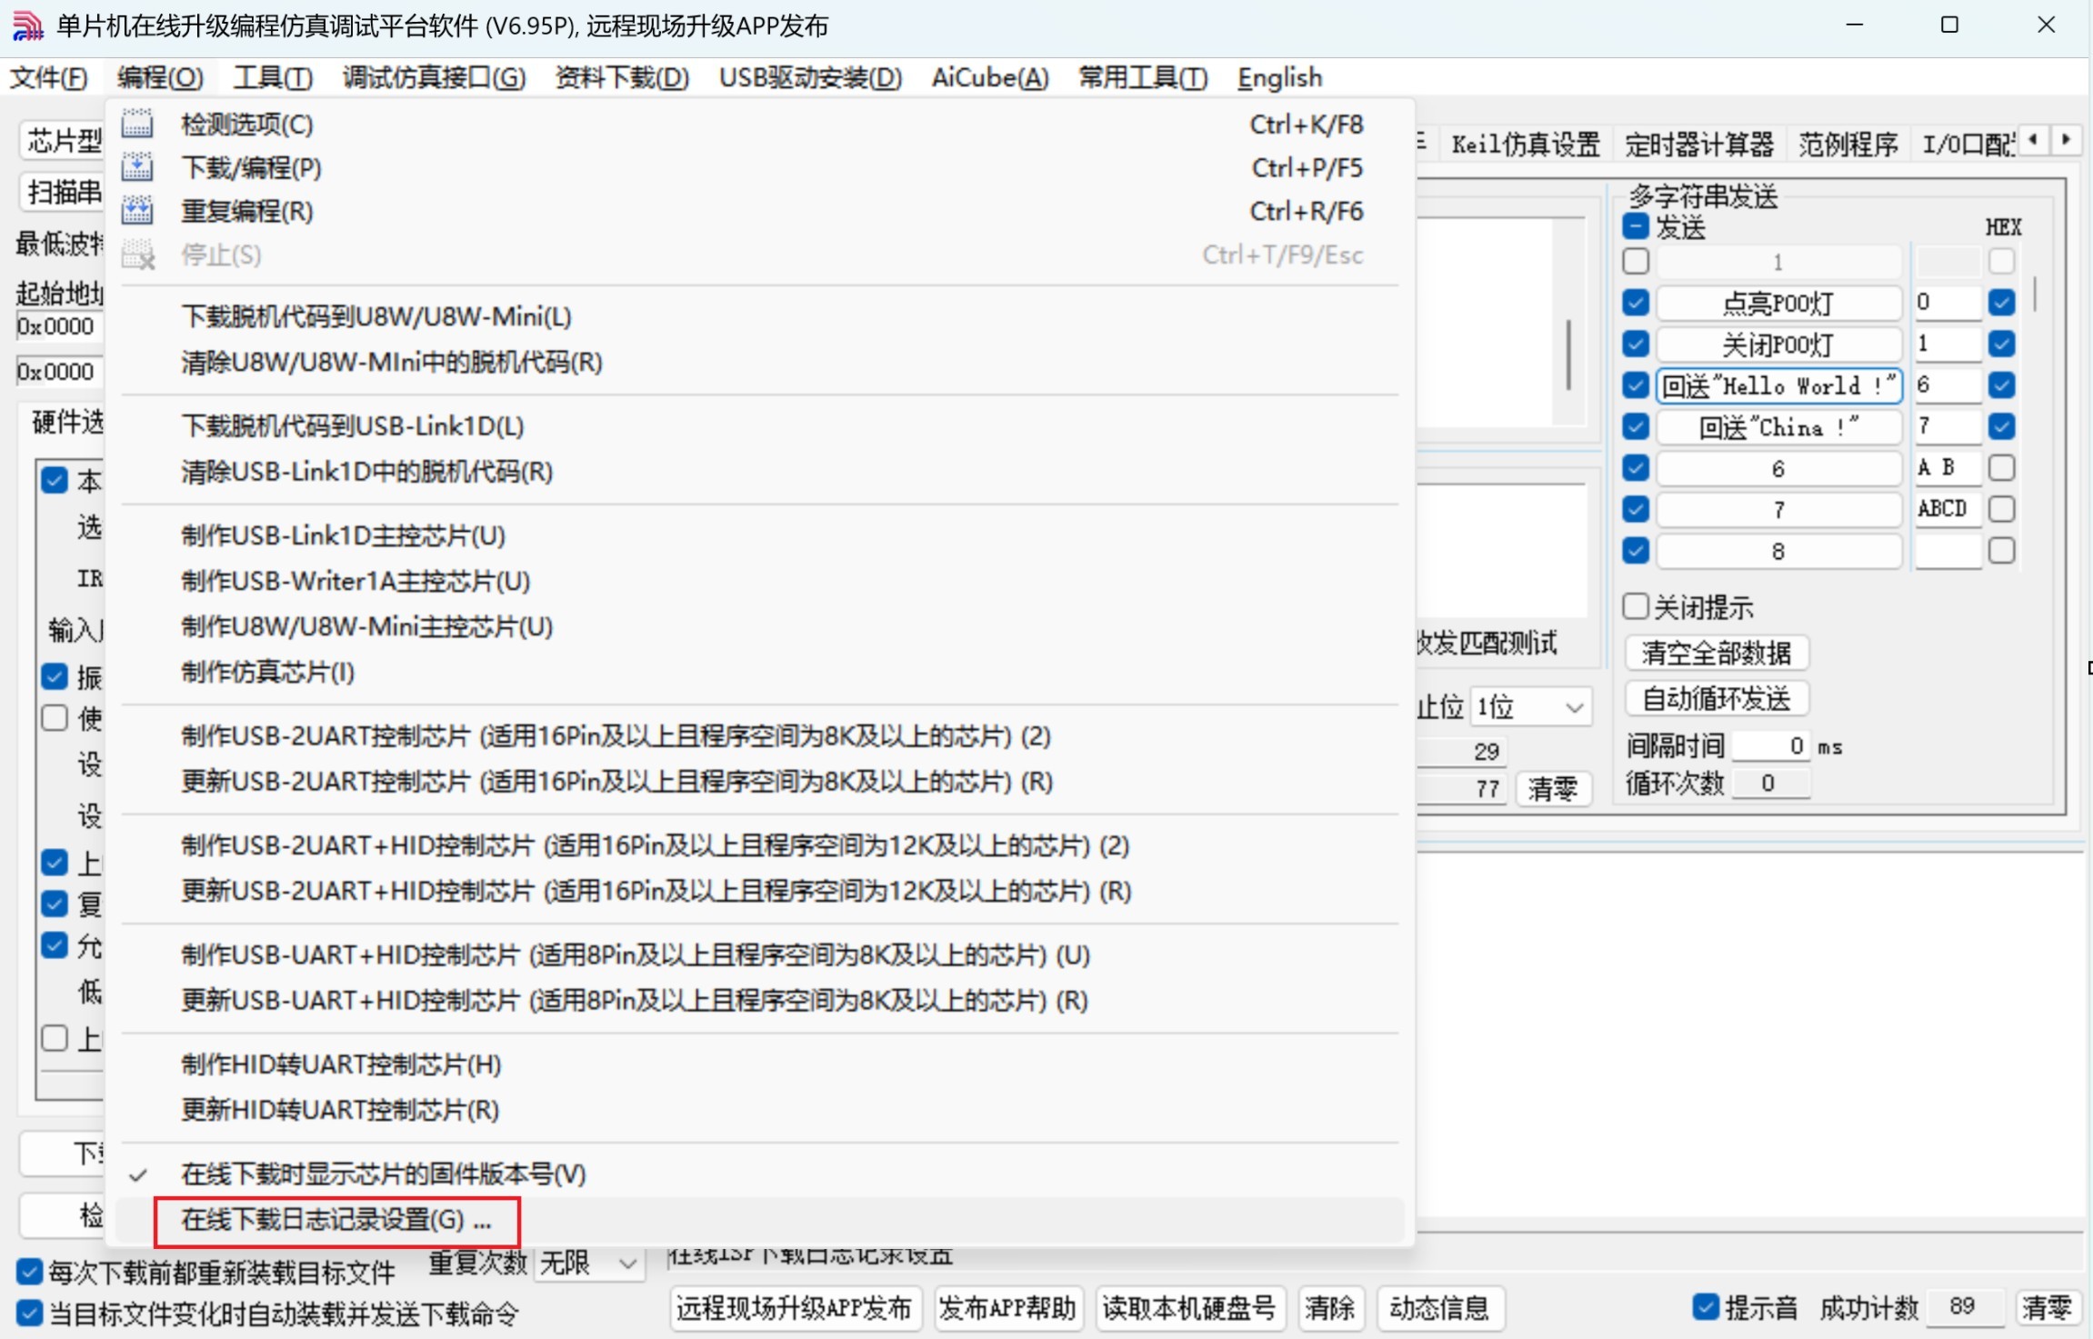
Task: Open the 重复次数 无限 dropdown
Action: pyautogui.click(x=588, y=1263)
